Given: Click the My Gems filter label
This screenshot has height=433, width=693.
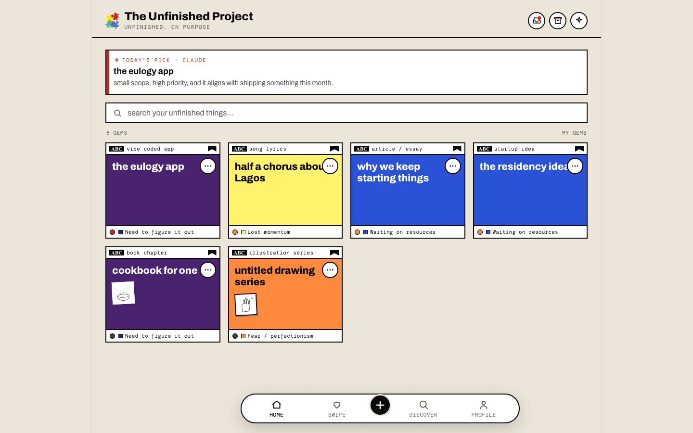Looking at the screenshot, I should tap(574, 133).
